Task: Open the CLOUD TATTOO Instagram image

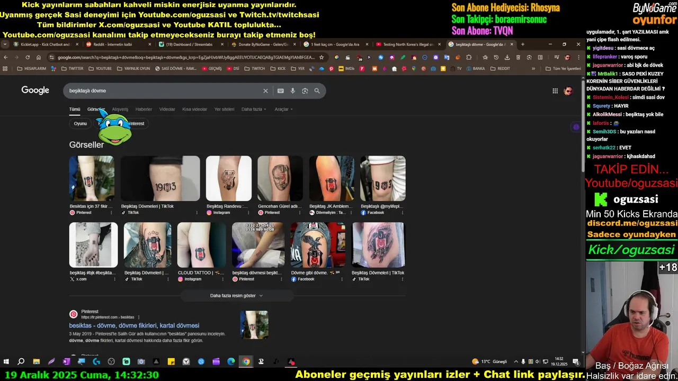Action: tap(201, 244)
